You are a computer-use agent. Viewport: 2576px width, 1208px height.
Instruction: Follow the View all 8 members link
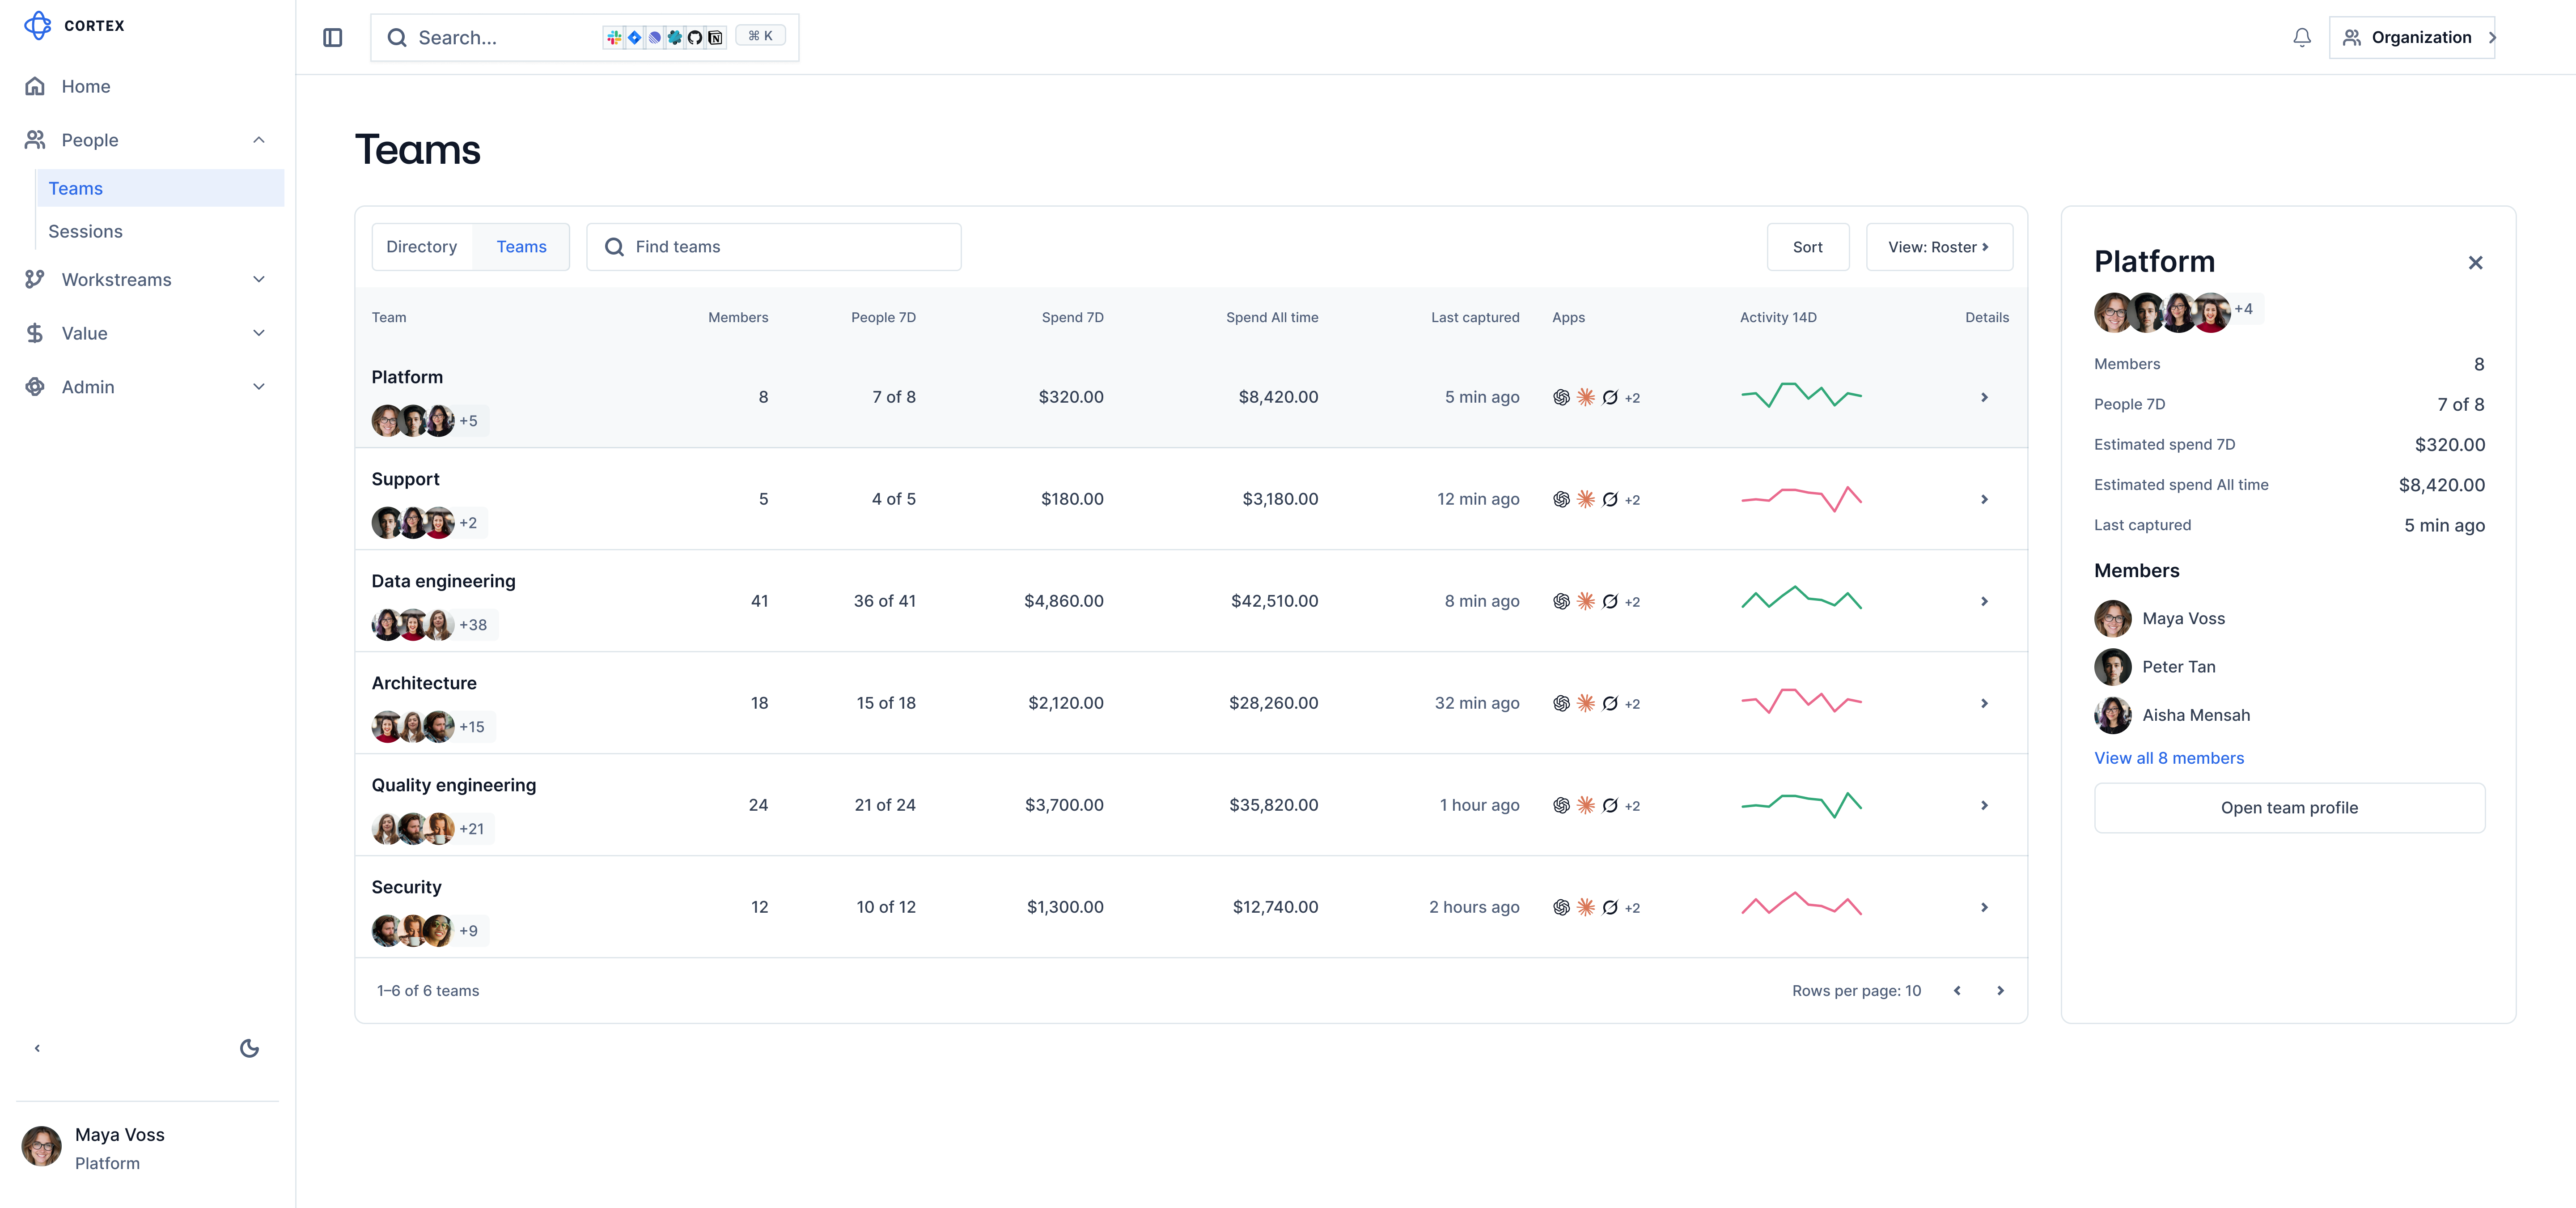click(x=2169, y=758)
